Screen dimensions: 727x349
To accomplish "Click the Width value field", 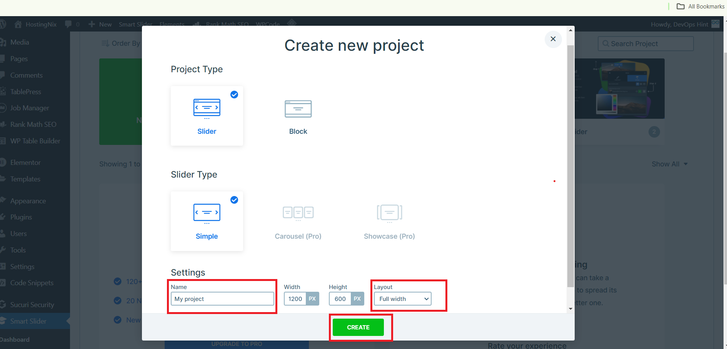I will (x=295, y=299).
